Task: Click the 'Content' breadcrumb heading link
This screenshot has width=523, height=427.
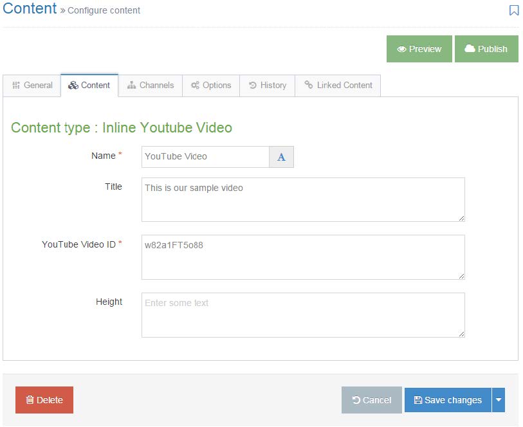Action: pos(30,8)
